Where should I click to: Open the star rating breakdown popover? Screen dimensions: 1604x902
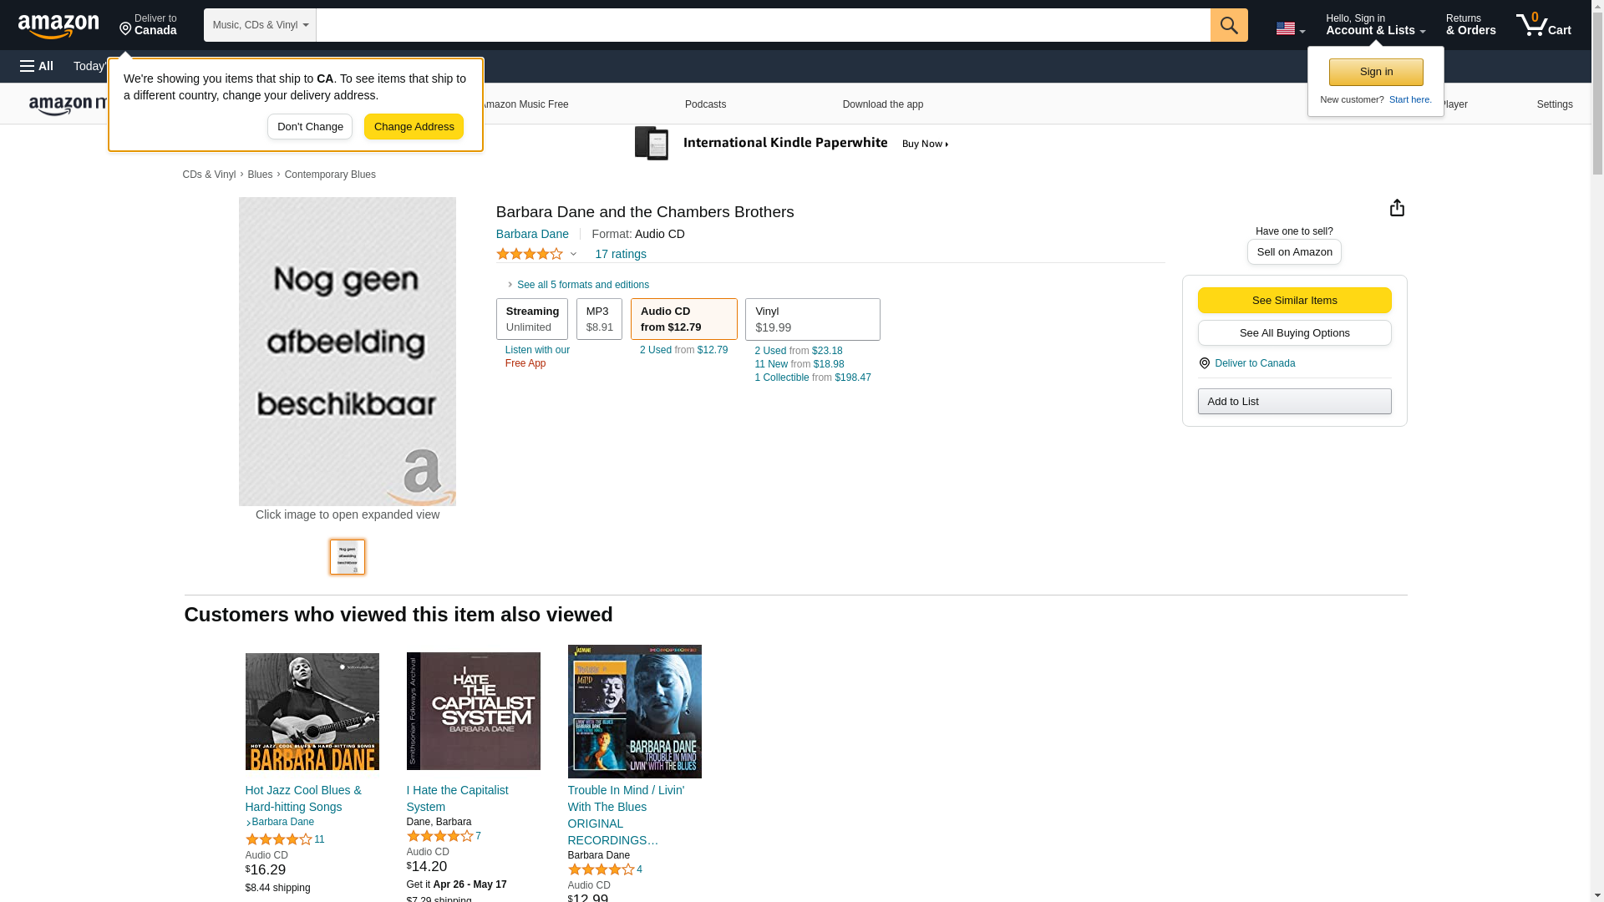pos(536,254)
